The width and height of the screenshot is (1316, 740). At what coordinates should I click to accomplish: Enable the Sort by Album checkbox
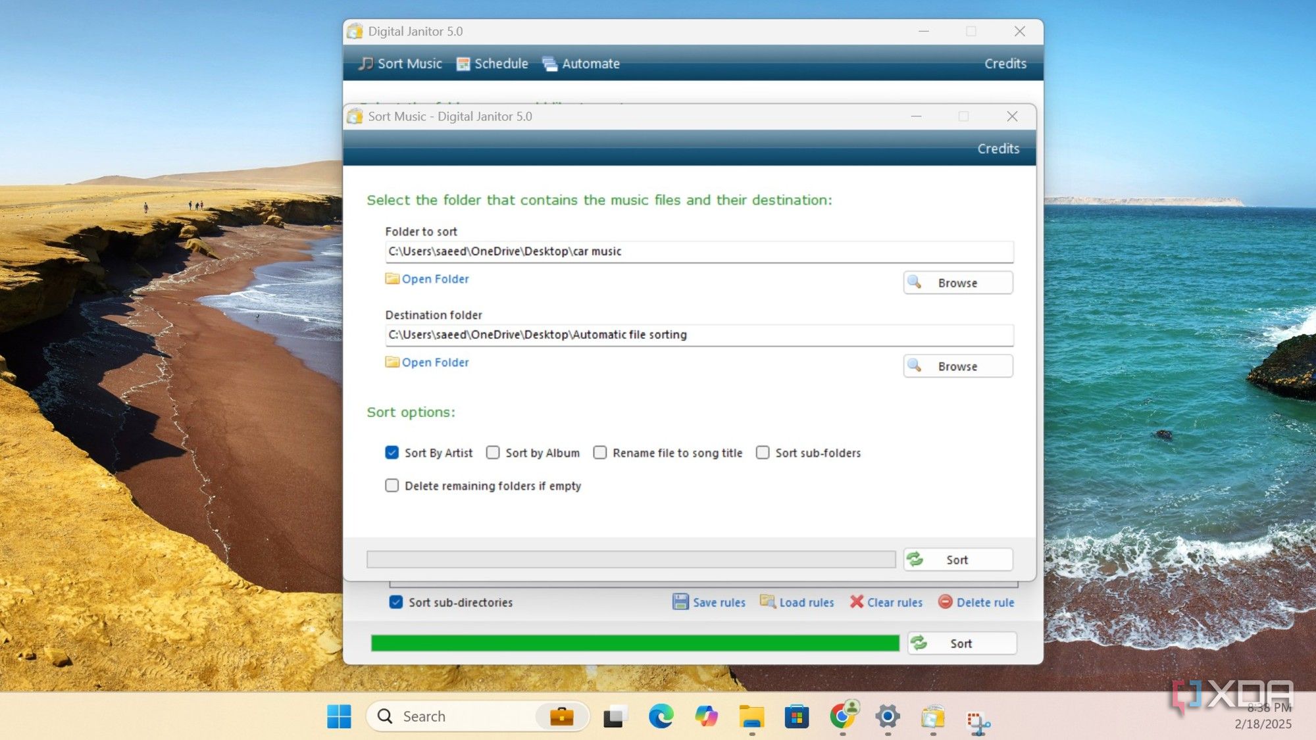pyautogui.click(x=493, y=453)
